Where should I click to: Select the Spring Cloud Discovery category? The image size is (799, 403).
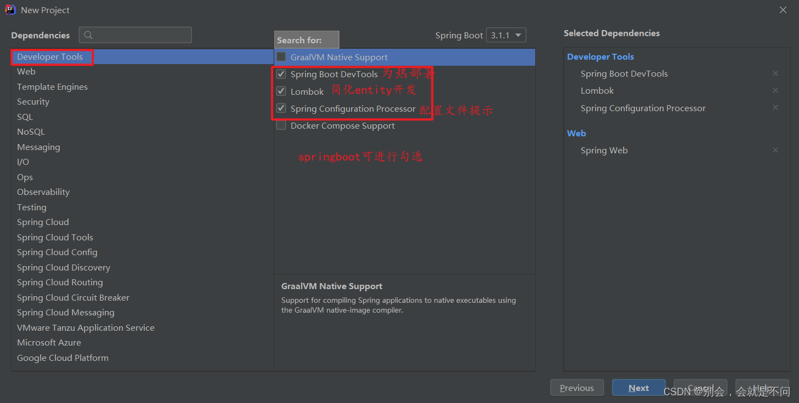click(x=142, y=267)
